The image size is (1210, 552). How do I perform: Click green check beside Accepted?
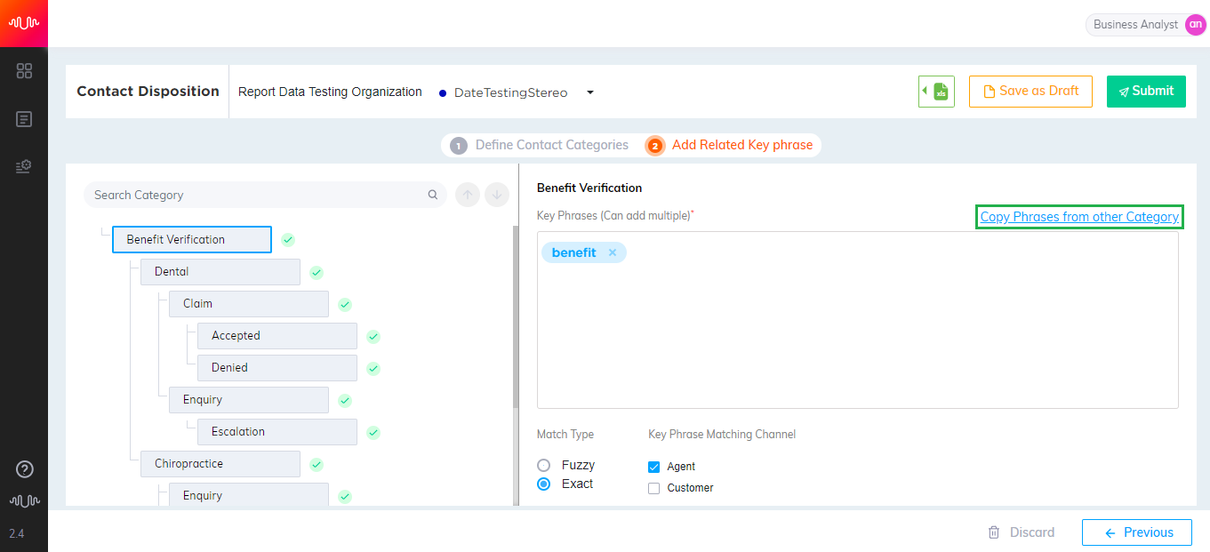(x=373, y=336)
